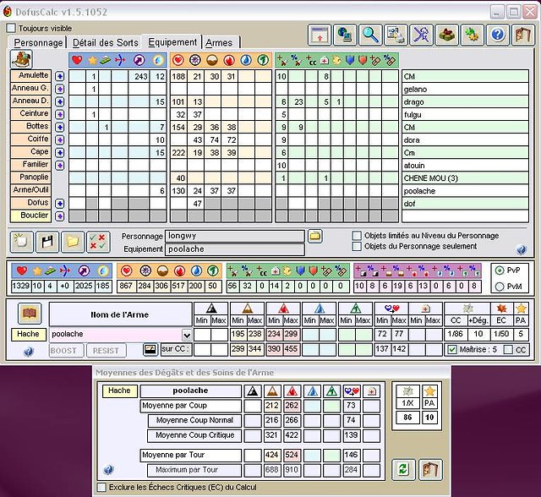Click the plus expander for Dofus

pos(60,204)
